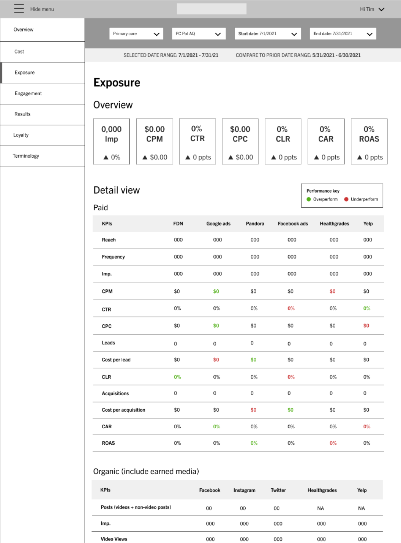The image size is (401, 543).
Task: Click the empty search box in header
Action: (212, 9)
